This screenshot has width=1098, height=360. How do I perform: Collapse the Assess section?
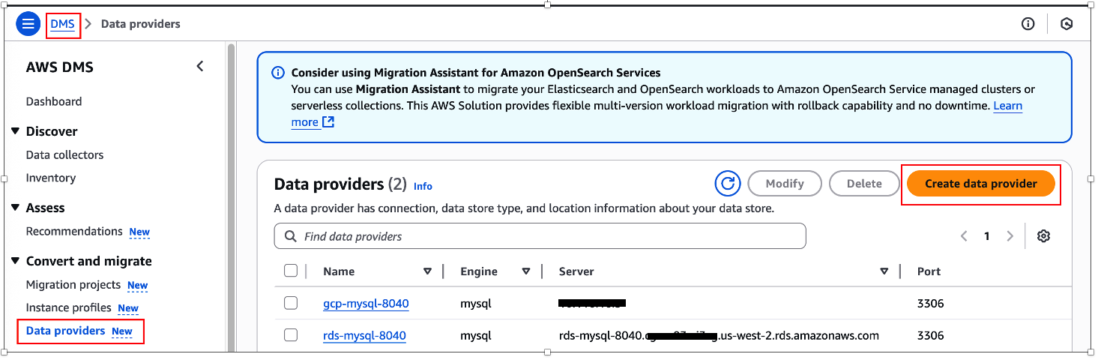point(15,208)
